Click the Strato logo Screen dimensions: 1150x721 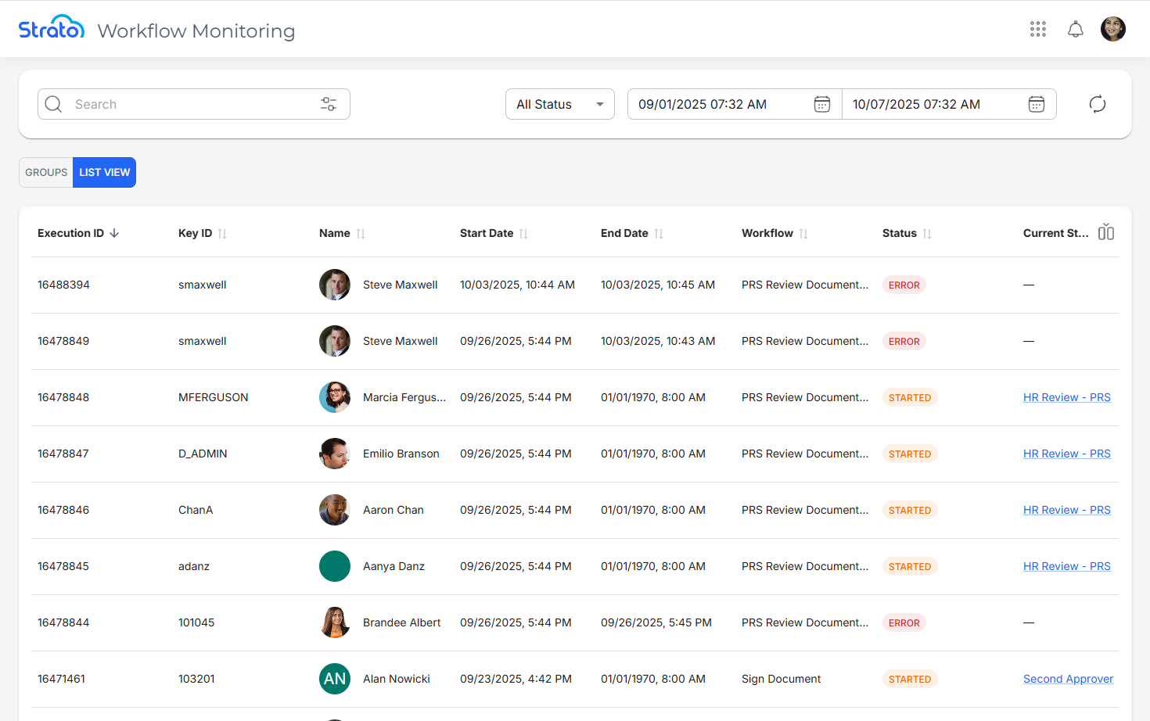point(52,28)
